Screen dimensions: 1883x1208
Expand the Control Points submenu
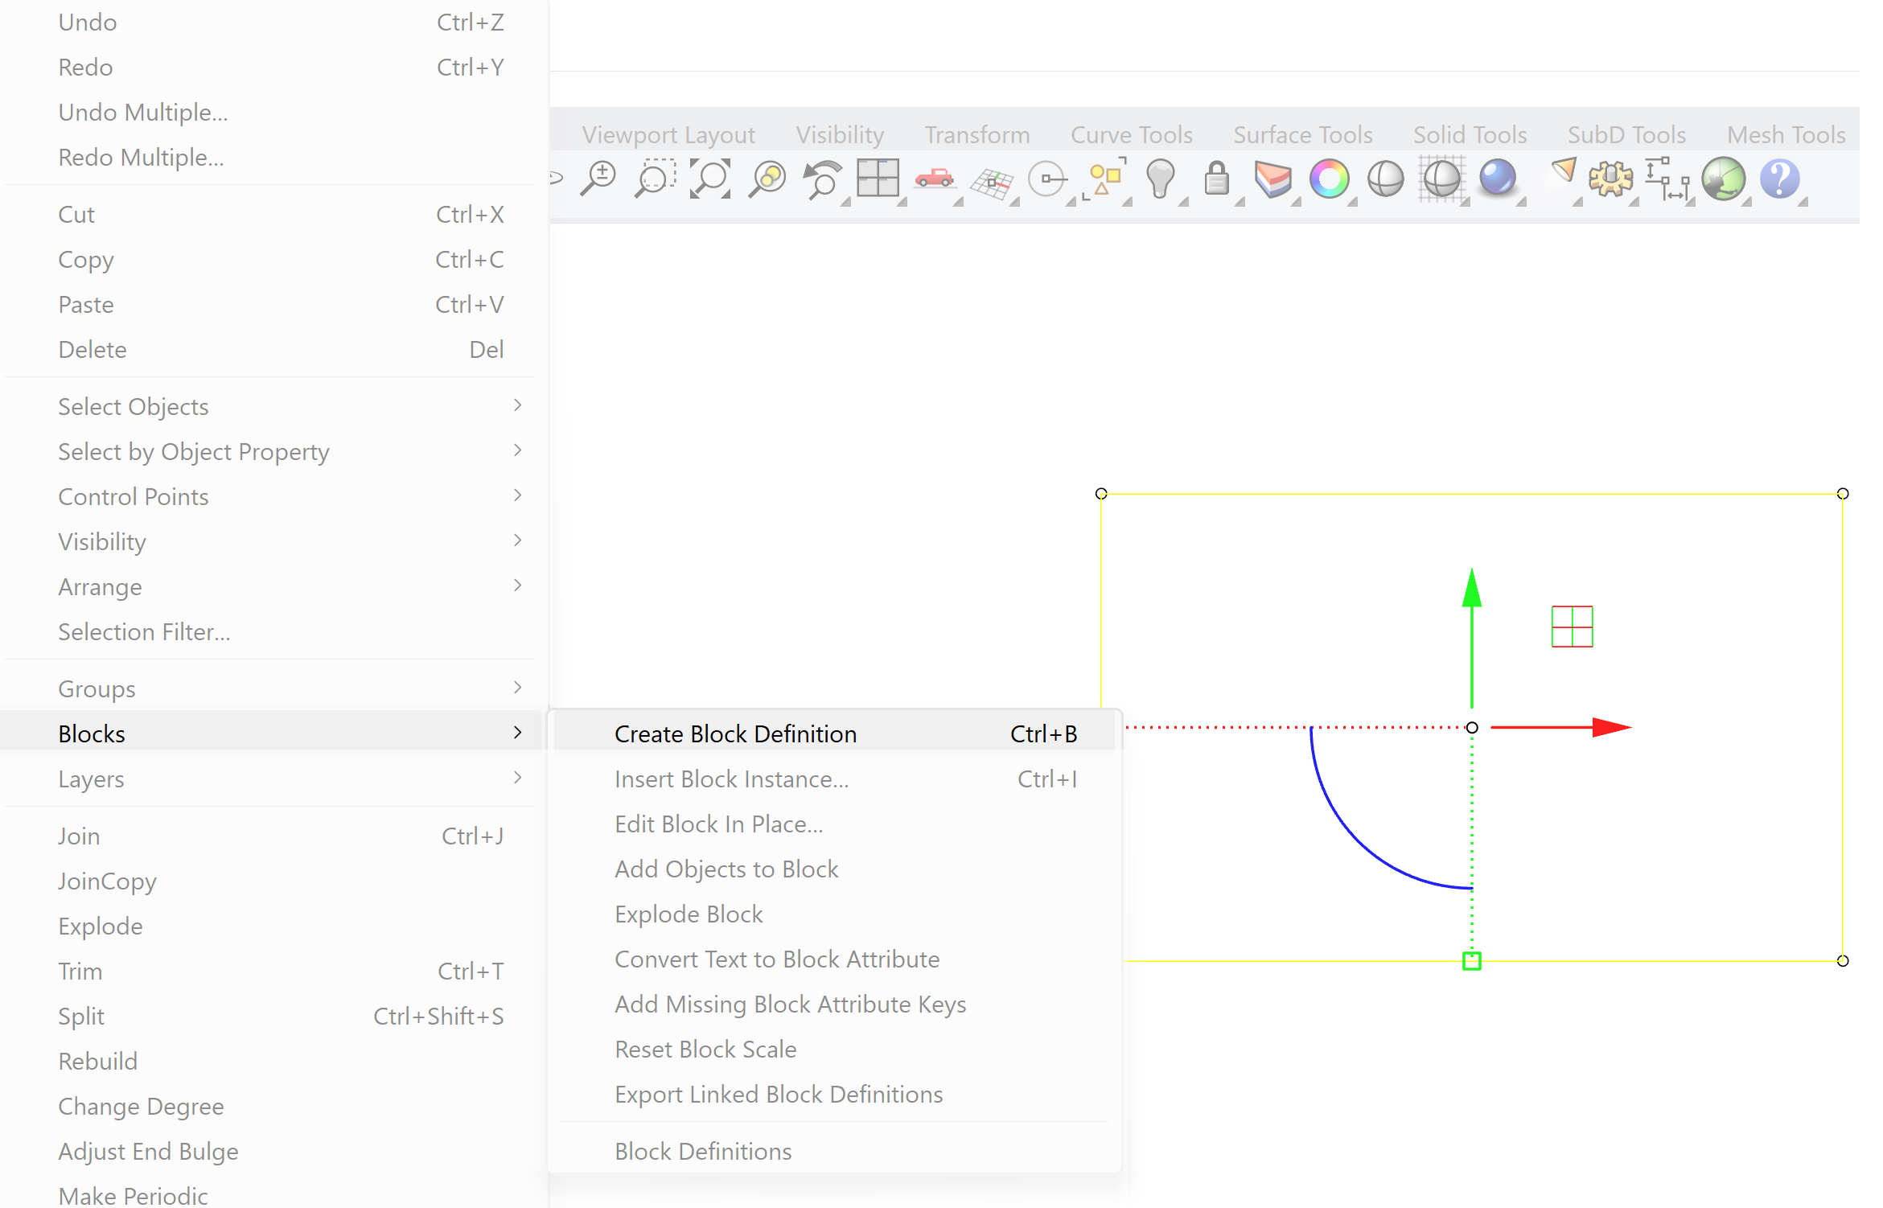[517, 496]
